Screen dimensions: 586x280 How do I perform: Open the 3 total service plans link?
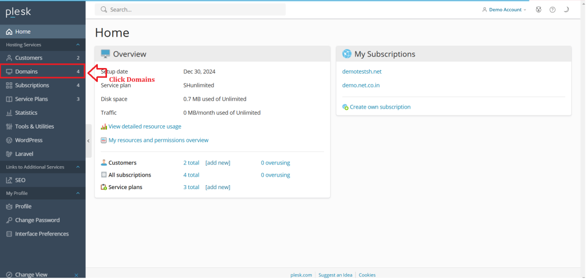191,187
